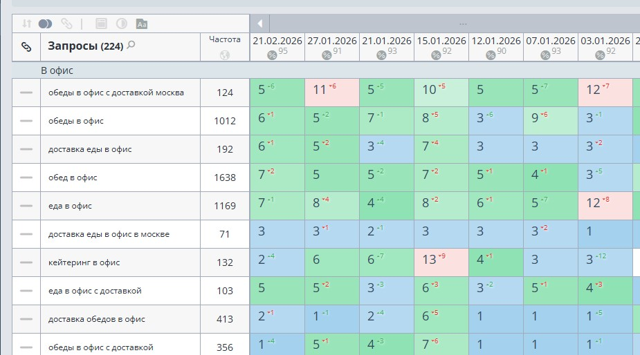Select query кейтеринг в офис
This screenshot has width=640, height=355.
[x=84, y=262]
